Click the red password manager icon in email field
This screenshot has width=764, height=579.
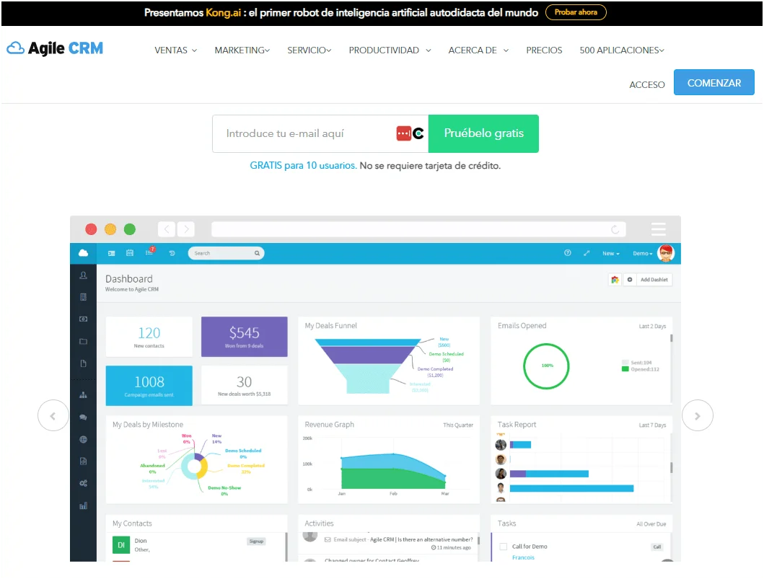[x=403, y=133]
